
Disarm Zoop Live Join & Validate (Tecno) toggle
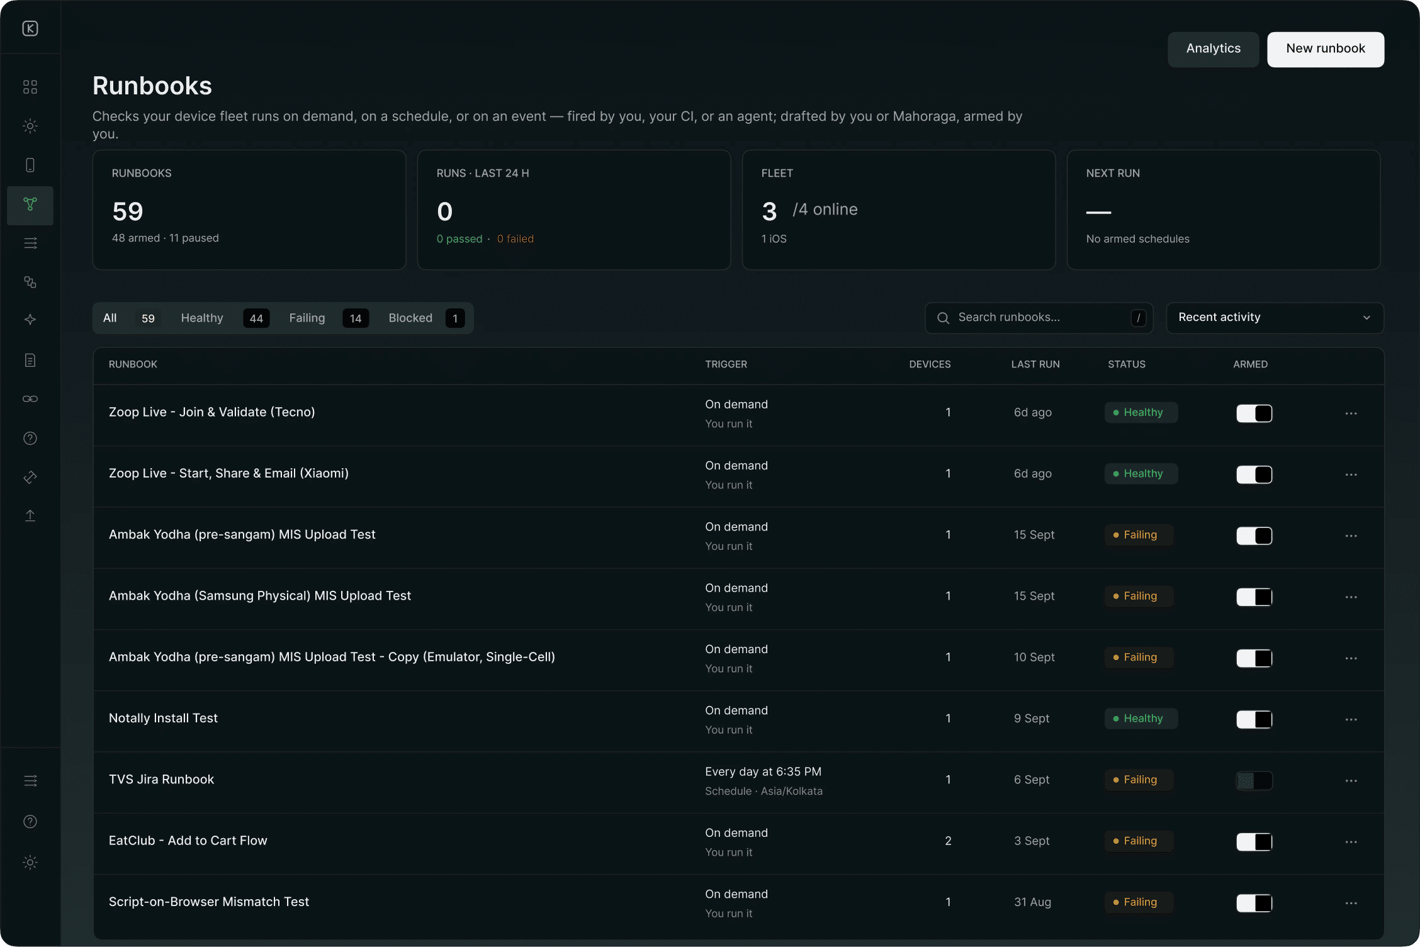(1254, 413)
